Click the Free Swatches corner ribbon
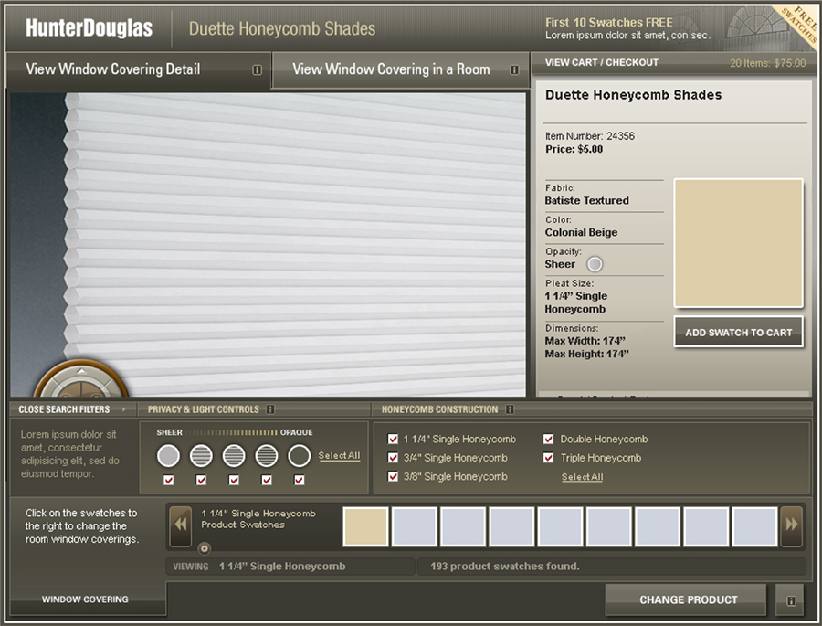Viewport: 822px width, 626px height. (x=800, y=26)
